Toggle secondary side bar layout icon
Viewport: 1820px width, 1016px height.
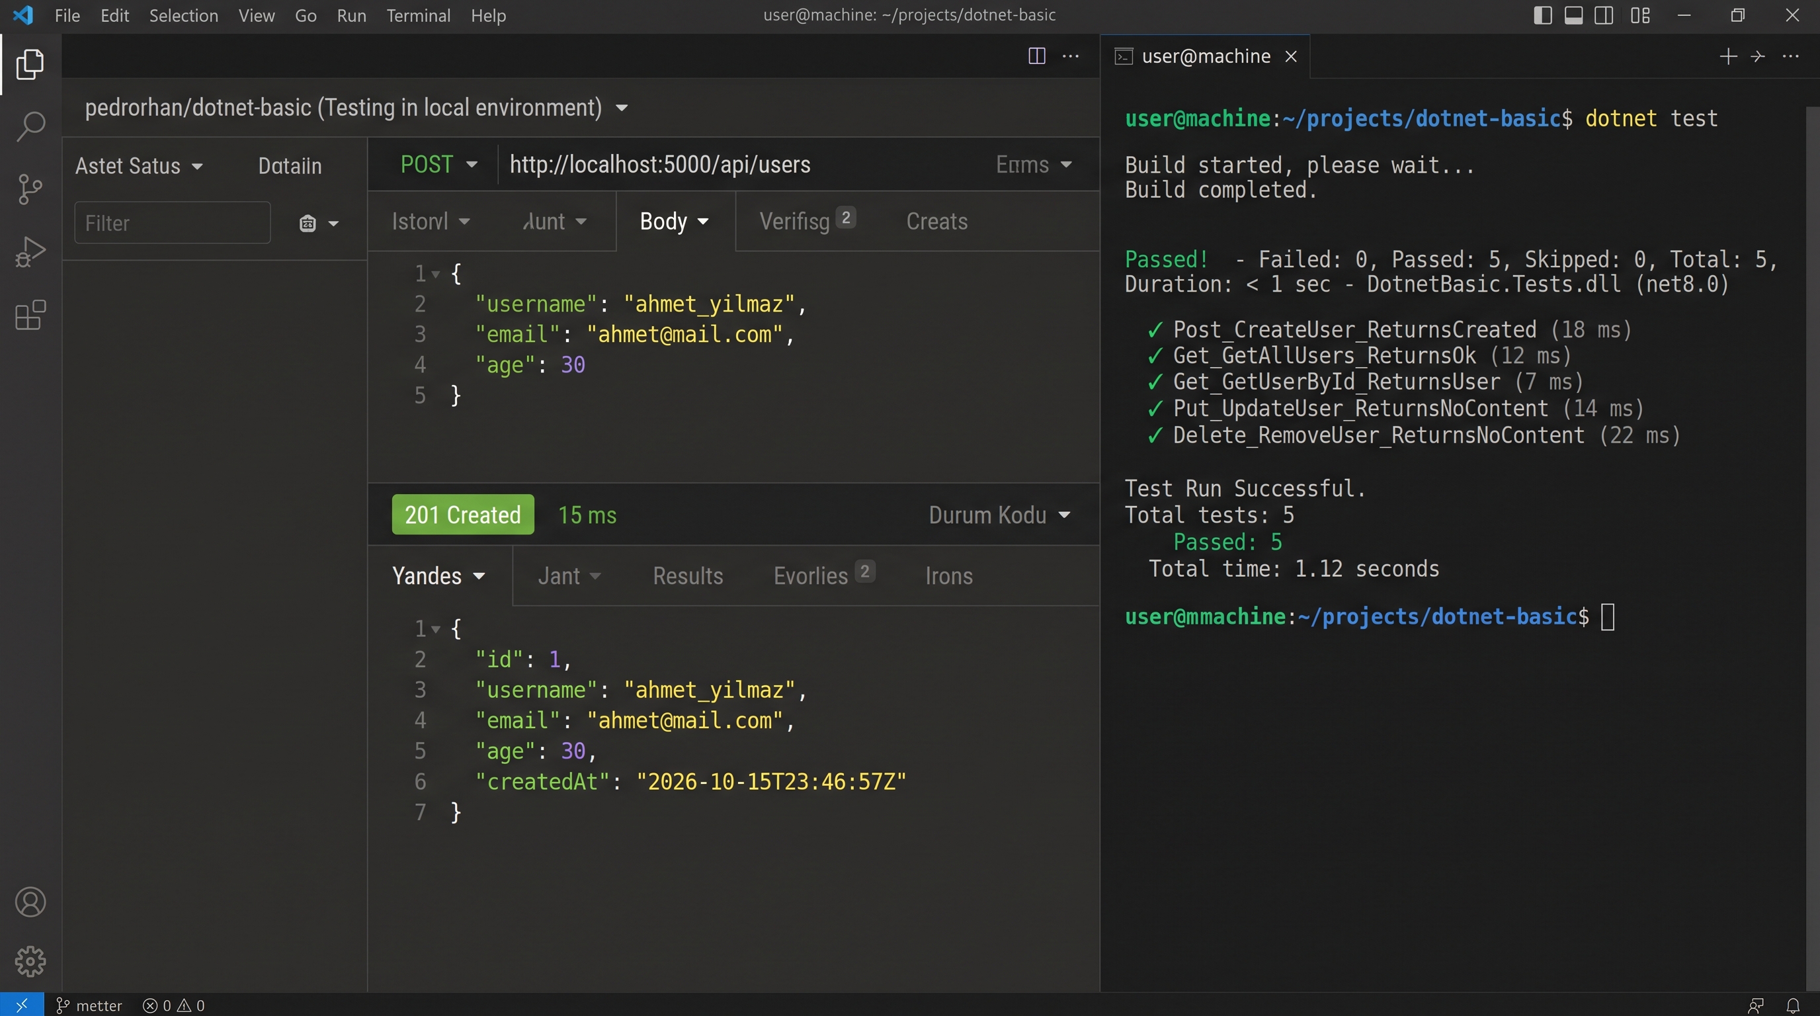pos(1604,15)
